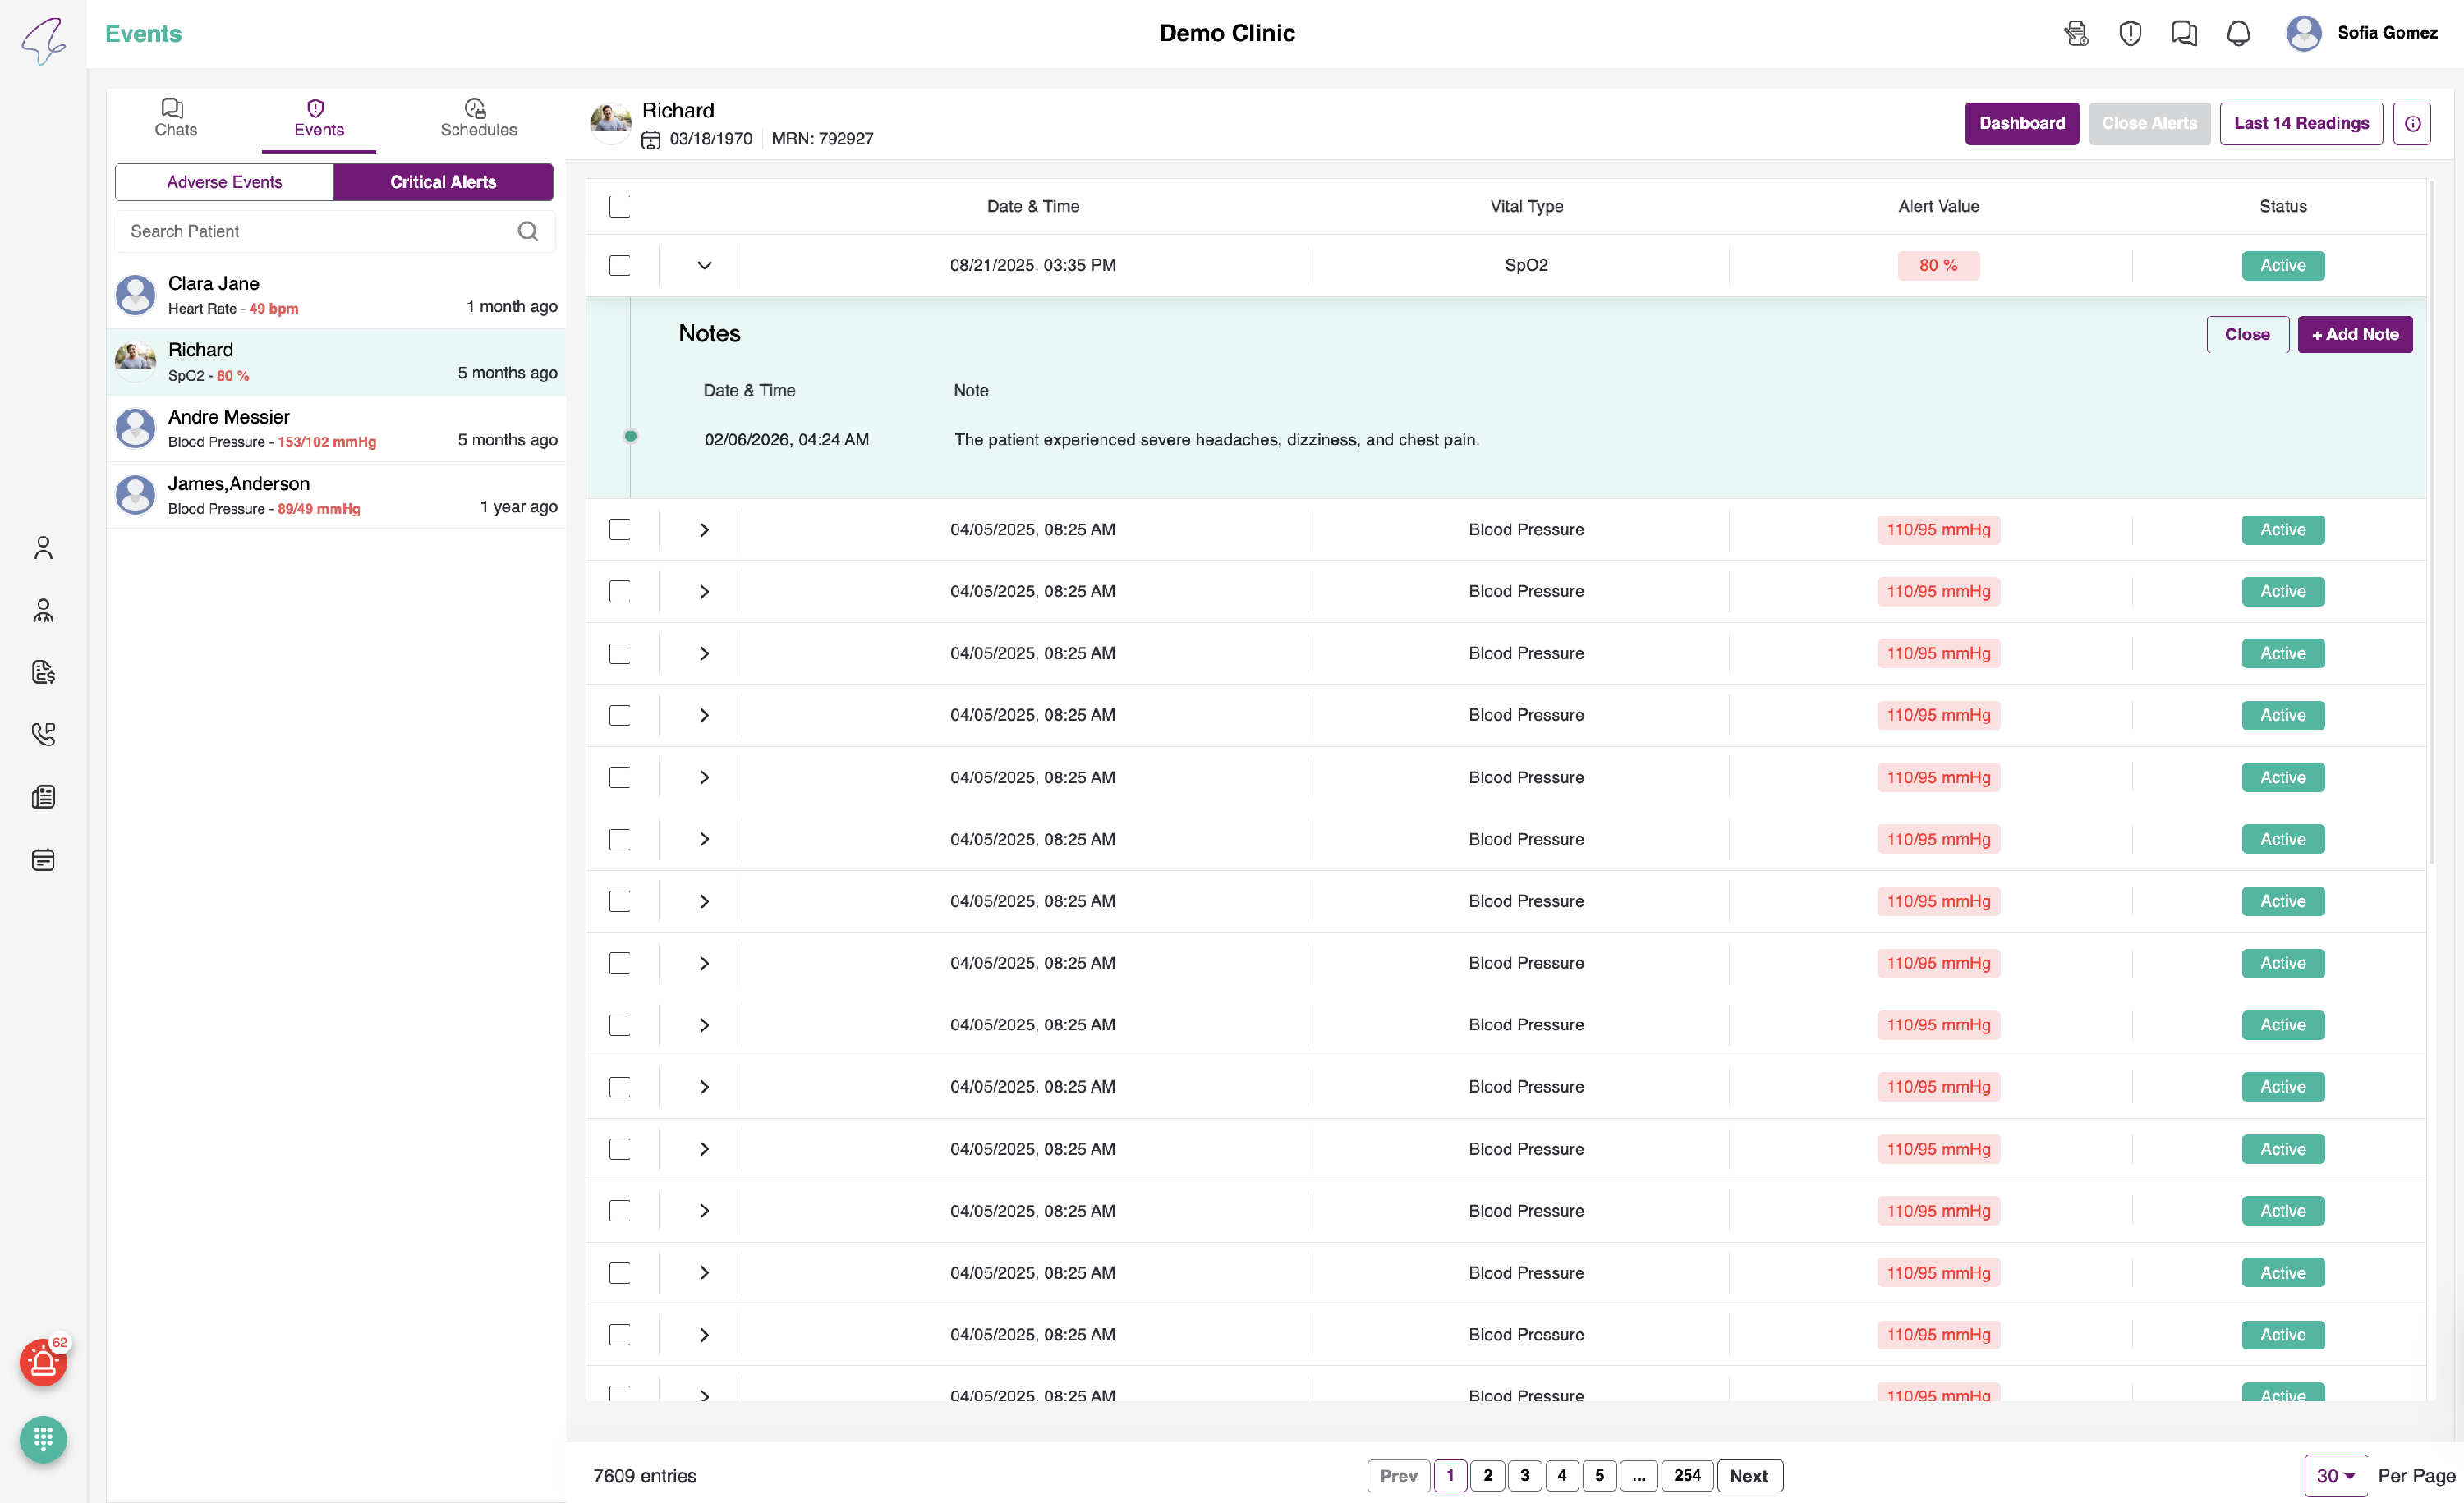Viewport: 2464px width, 1503px height.
Task: Click the info icon beside Last 14 Readings
Action: pos(2412,124)
